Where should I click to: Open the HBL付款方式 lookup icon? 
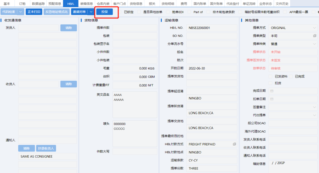[234, 144]
